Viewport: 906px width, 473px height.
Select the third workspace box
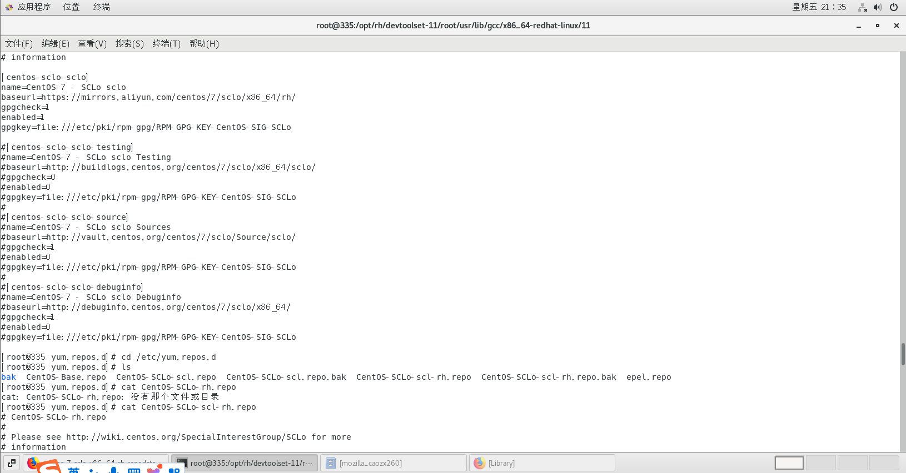[x=853, y=463]
